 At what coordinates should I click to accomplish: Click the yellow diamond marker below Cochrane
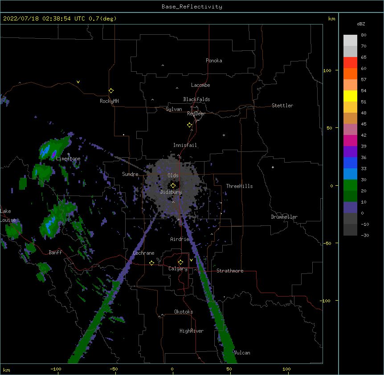tap(151, 263)
